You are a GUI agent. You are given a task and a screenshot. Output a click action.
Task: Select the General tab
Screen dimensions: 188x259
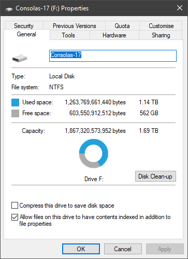click(x=26, y=34)
